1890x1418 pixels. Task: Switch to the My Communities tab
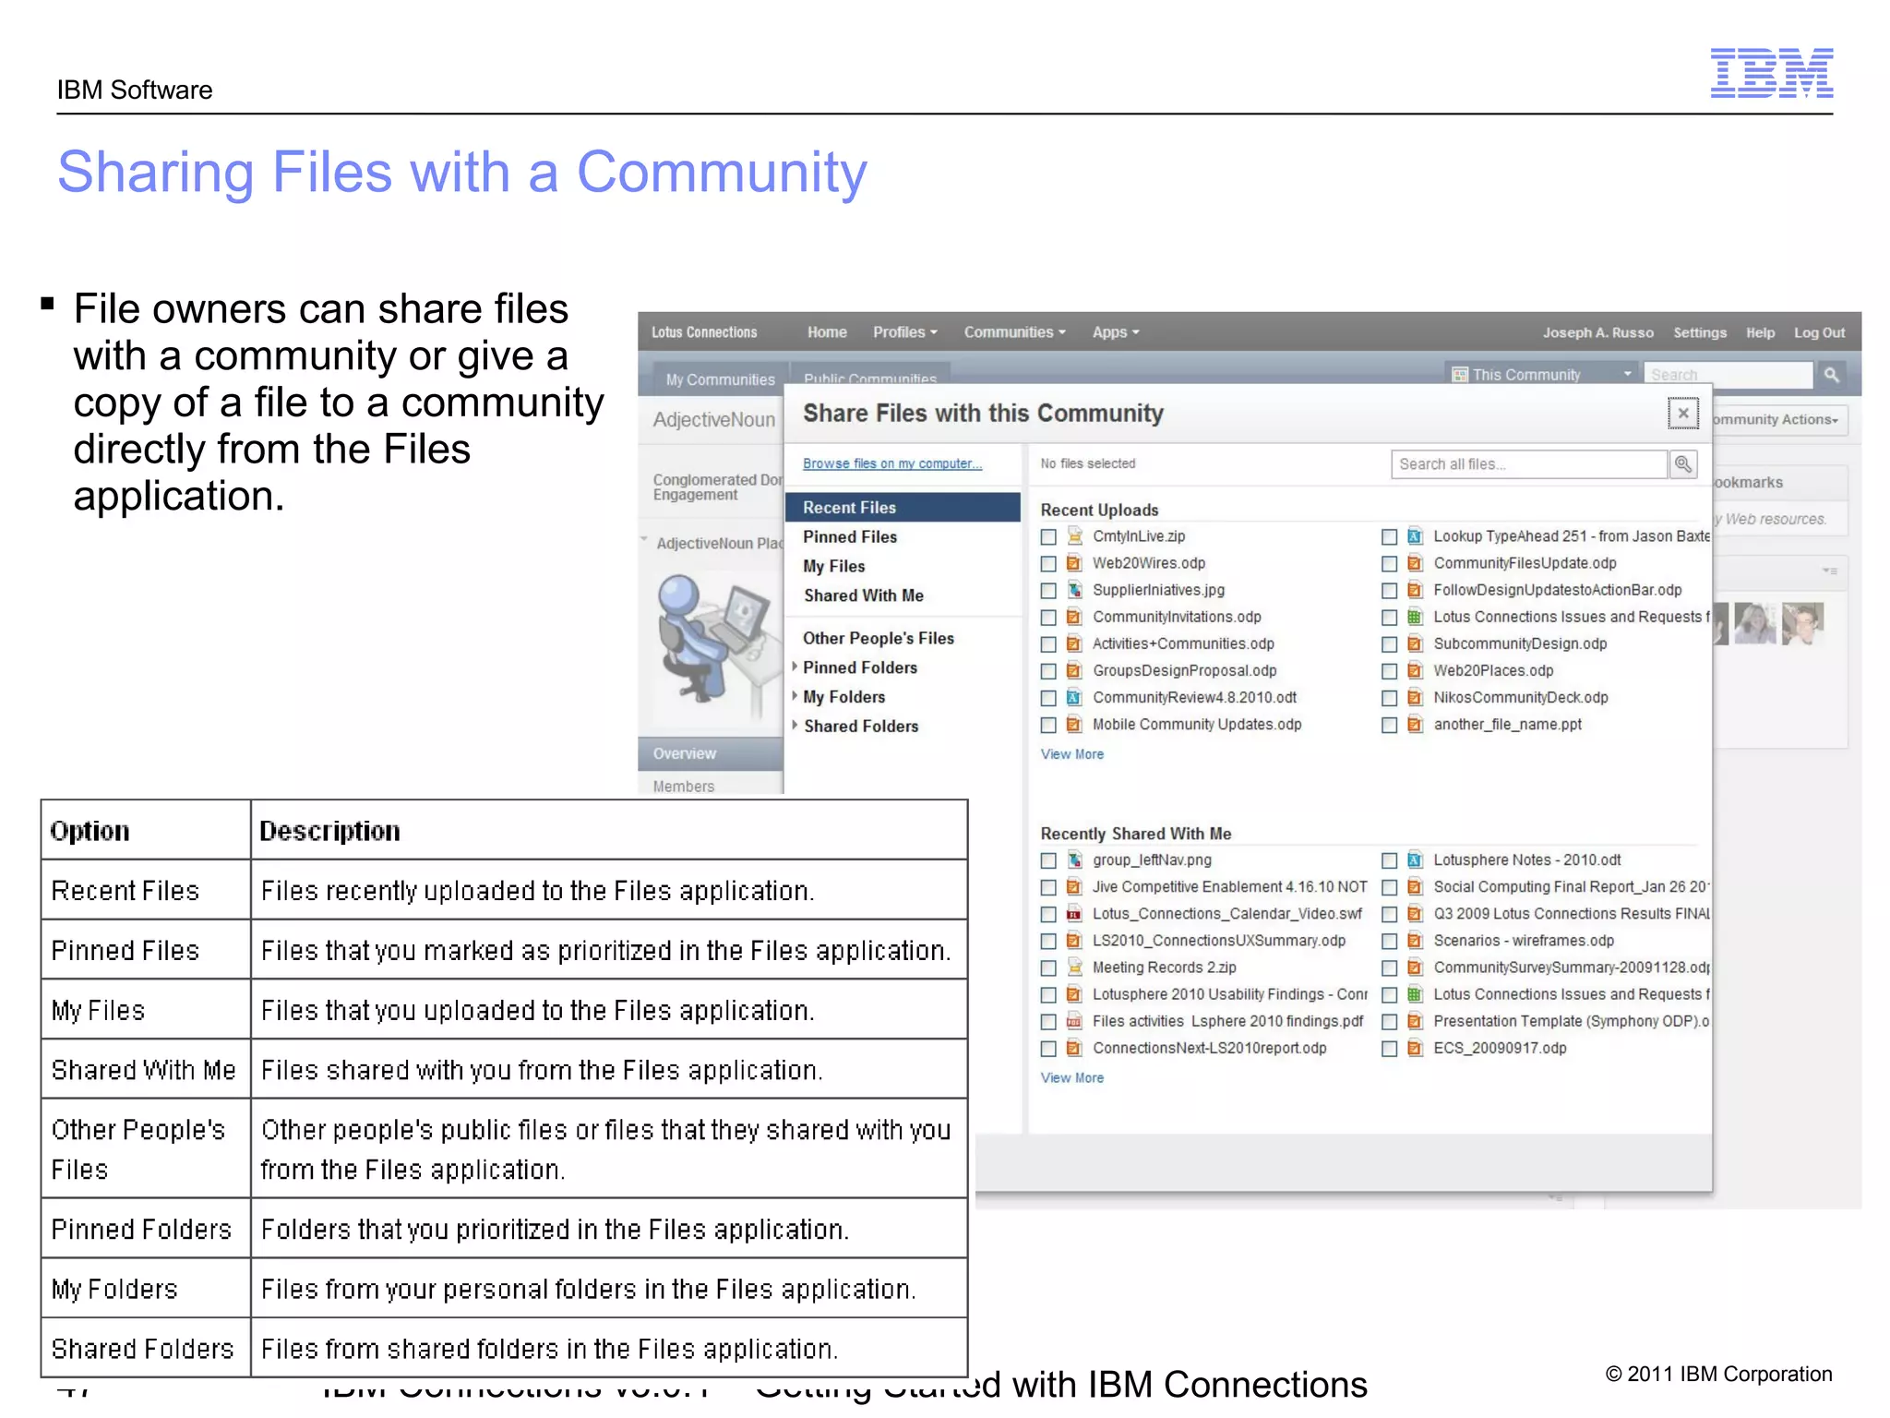coord(721,379)
